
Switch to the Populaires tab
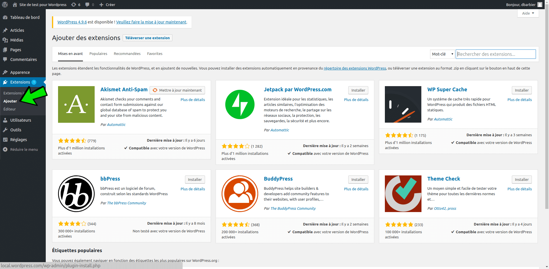pyautogui.click(x=98, y=54)
